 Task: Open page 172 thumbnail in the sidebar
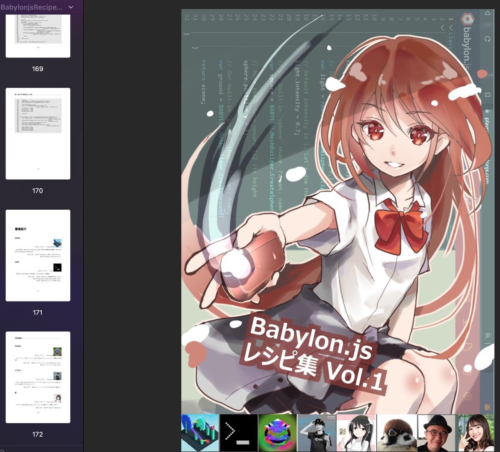[37, 377]
